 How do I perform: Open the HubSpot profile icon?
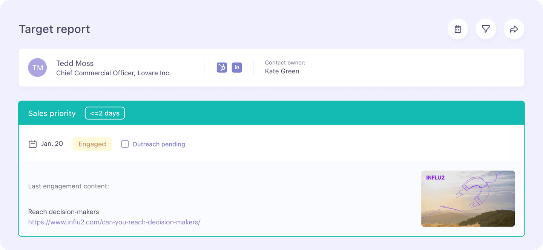(222, 67)
